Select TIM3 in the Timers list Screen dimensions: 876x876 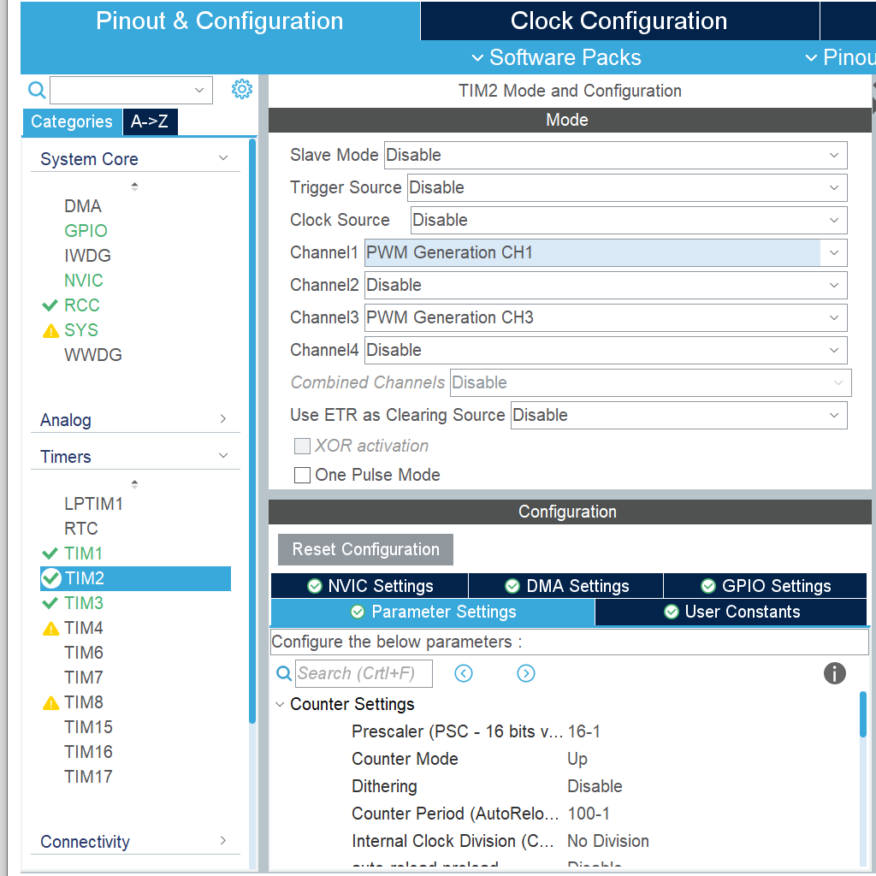(84, 603)
